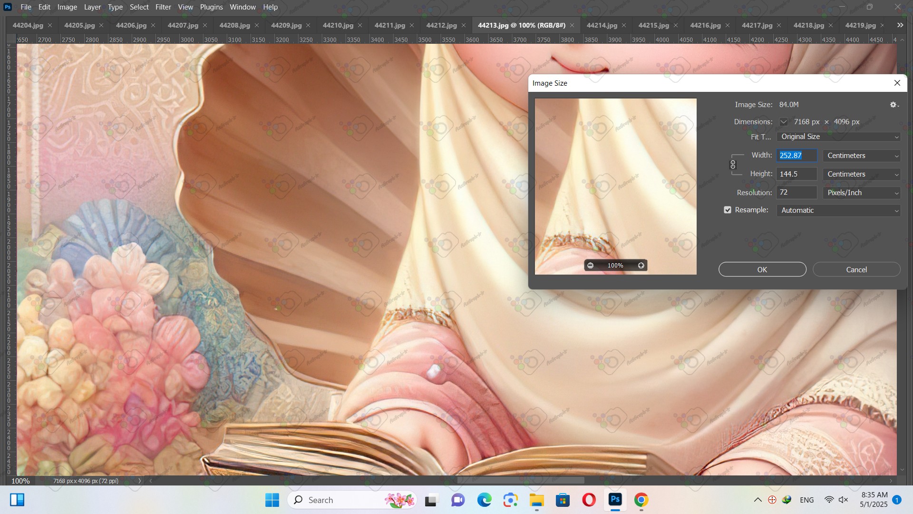Viewport: 913px width, 514px height.
Task: Open Microsoft Edge from the taskbar
Action: pos(484,500)
